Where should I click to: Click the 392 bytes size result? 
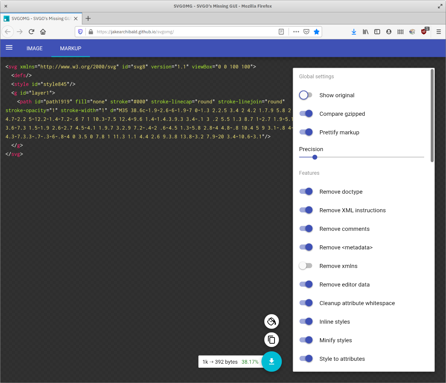(x=226, y=362)
